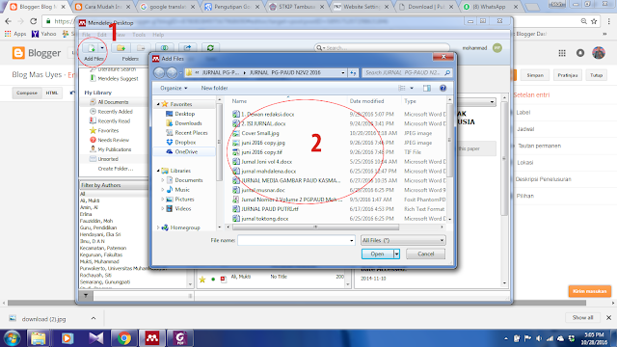617x347 pixels.
Task: Click the Kirim masukan button in Blogger
Action: coord(589,291)
